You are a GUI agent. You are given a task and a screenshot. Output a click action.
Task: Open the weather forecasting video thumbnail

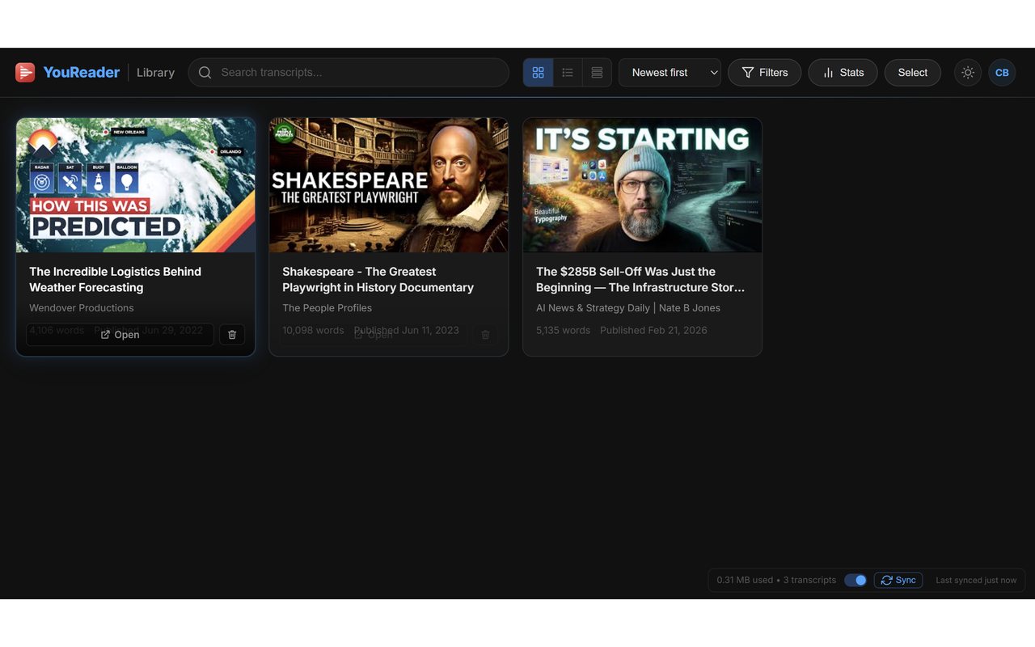(136, 185)
